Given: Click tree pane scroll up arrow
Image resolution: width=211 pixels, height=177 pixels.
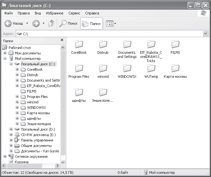Looking at the screenshot, I should [63, 48].
